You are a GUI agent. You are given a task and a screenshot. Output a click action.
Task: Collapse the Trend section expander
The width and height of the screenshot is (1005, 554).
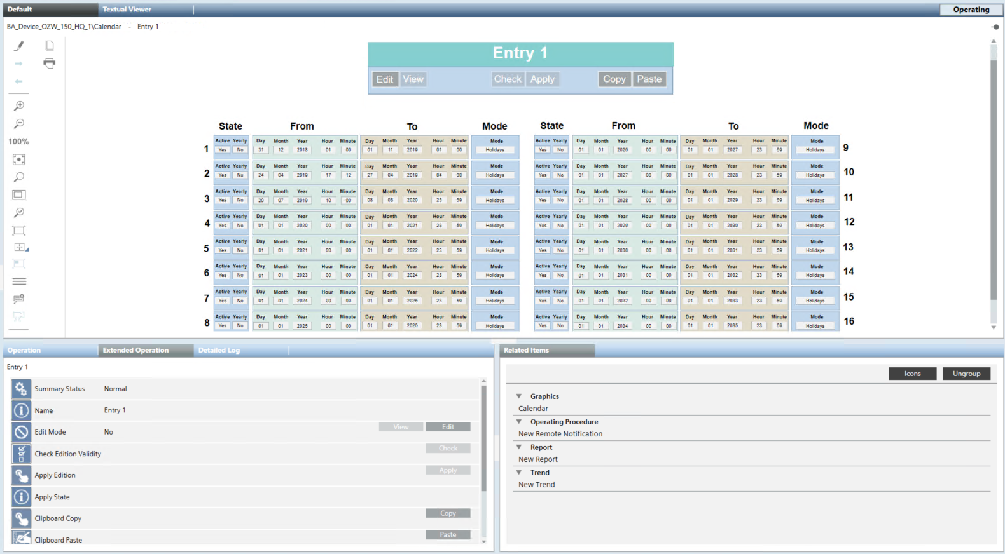pyautogui.click(x=519, y=473)
